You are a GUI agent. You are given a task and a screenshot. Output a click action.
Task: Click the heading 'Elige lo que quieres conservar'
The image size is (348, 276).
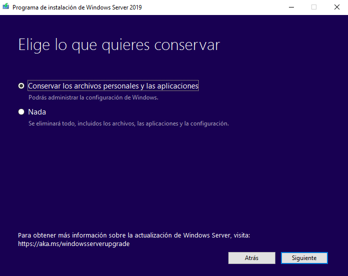[x=119, y=45]
